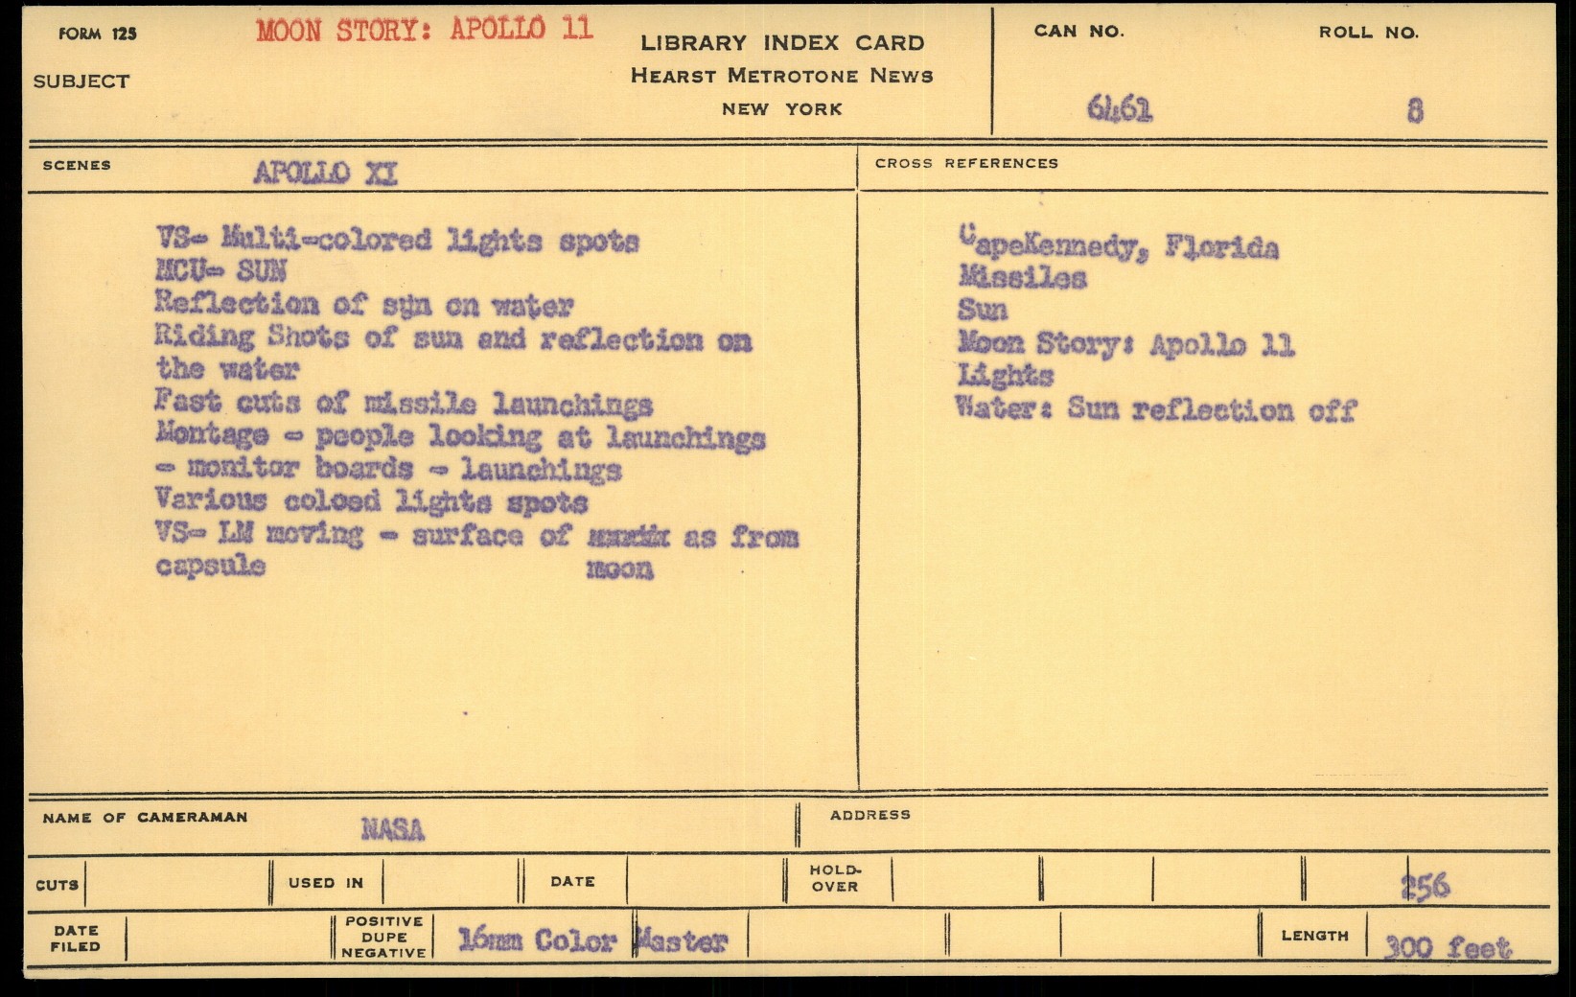This screenshot has height=997, width=1576.
Task: Select the 'Water: Sun reflection off' reference
Action: pyautogui.click(x=1155, y=409)
